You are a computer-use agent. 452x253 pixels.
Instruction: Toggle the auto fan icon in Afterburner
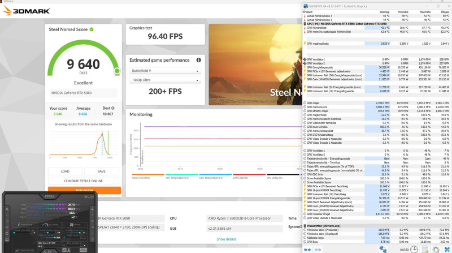pyautogui.click(x=64, y=250)
